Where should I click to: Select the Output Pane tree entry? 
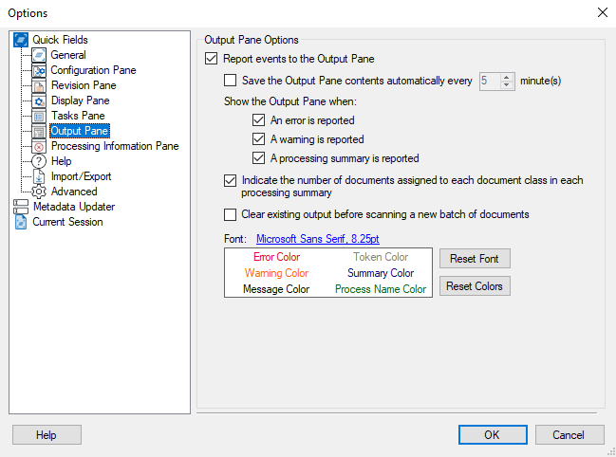(80, 131)
